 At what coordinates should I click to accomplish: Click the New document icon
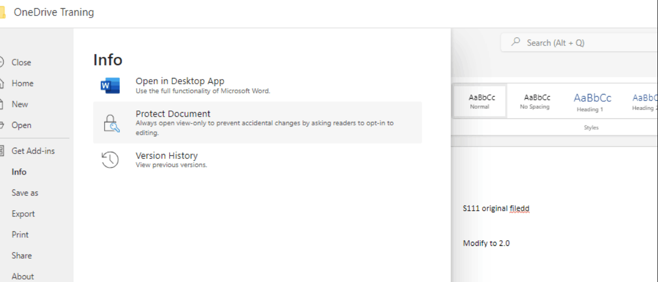(x=2, y=104)
